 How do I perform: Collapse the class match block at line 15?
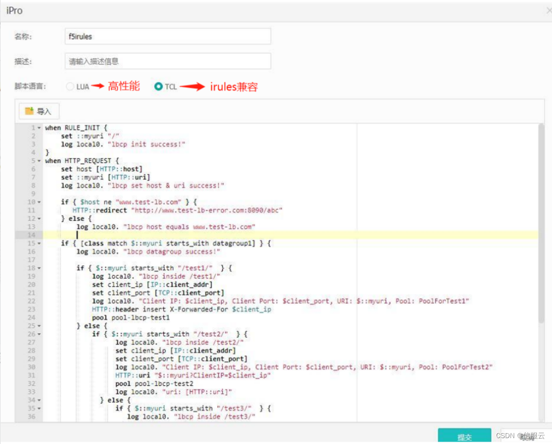pyautogui.click(x=39, y=244)
